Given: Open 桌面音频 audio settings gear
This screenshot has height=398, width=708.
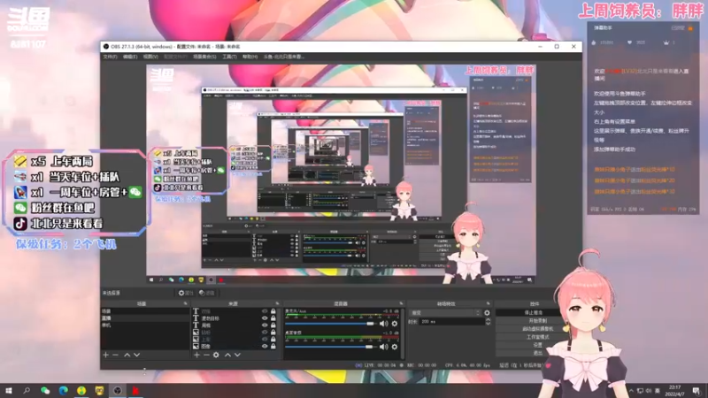Looking at the screenshot, I should tap(395, 347).
